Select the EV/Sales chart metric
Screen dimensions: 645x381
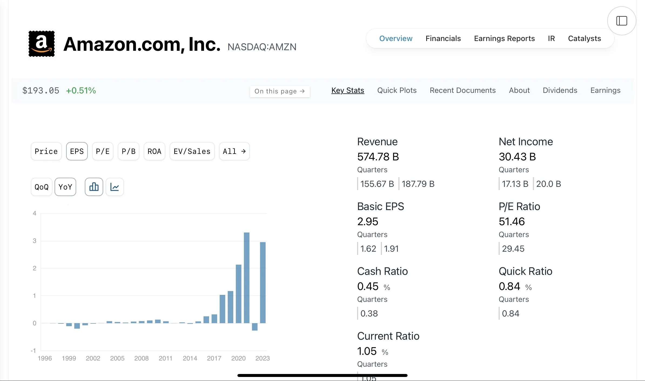click(192, 151)
